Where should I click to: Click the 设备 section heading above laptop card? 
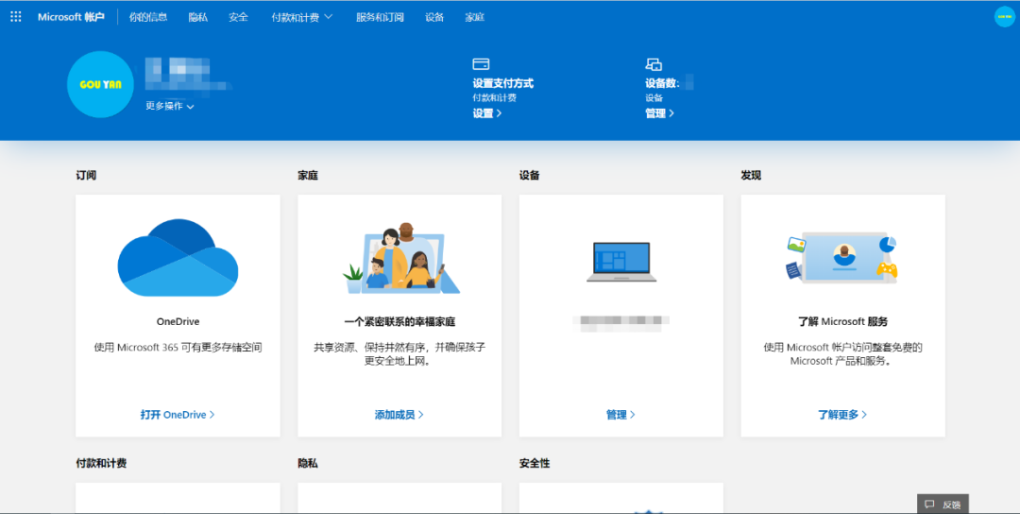[530, 175]
